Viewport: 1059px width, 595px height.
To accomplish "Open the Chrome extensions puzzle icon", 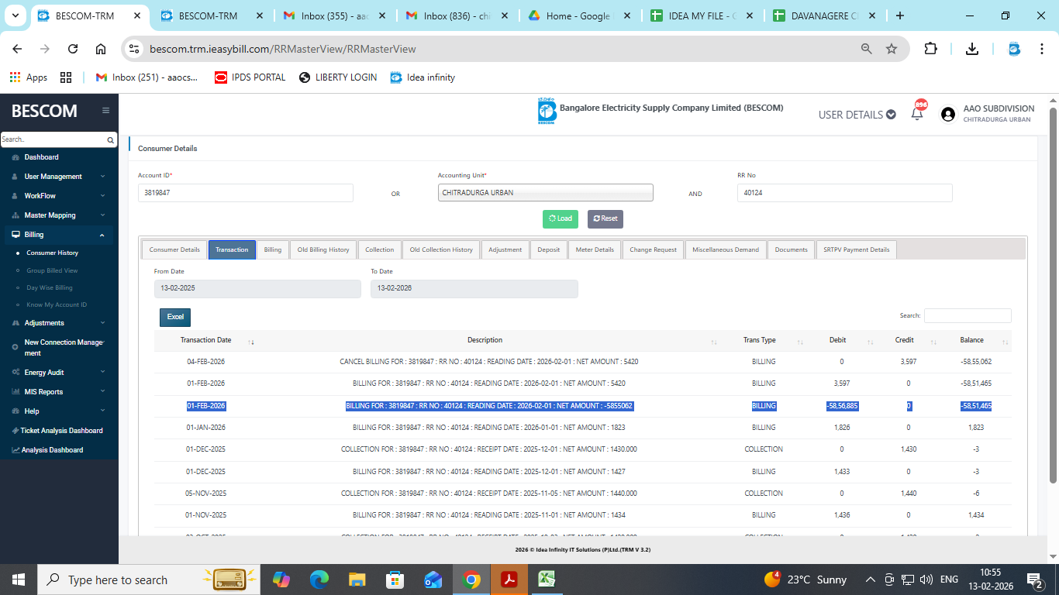I will point(930,49).
